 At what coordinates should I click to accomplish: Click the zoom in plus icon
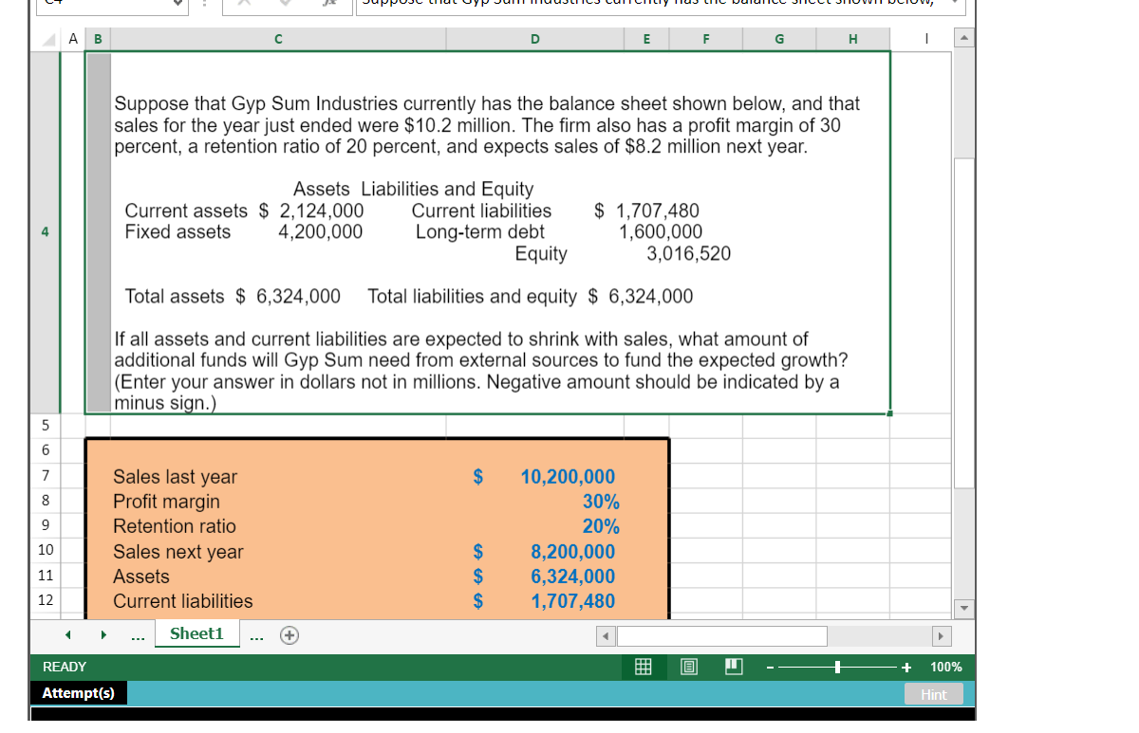click(905, 667)
